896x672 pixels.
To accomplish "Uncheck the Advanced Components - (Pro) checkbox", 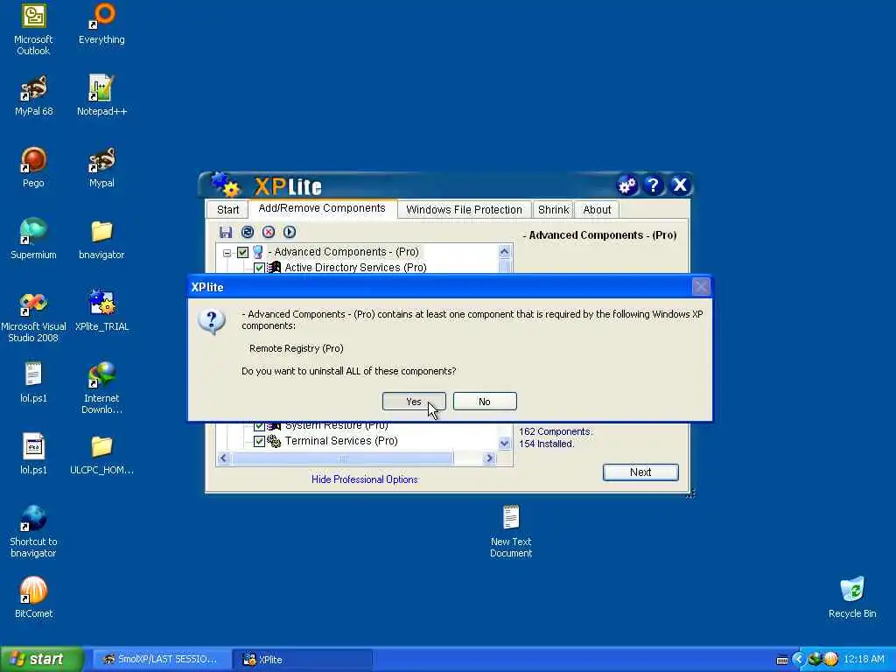I will coord(243,252).
